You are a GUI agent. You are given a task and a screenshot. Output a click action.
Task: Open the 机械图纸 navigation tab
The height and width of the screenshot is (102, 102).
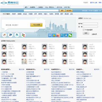click(x=33, y=7)
